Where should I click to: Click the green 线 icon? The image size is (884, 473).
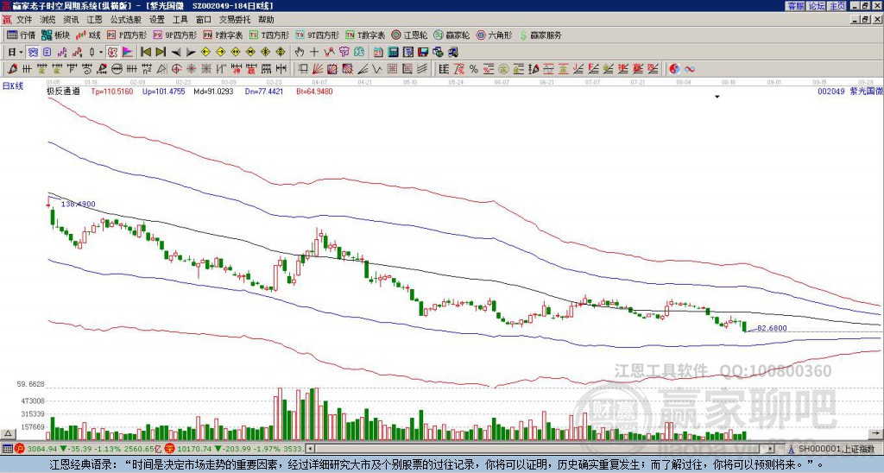click(x=359, y=53)
